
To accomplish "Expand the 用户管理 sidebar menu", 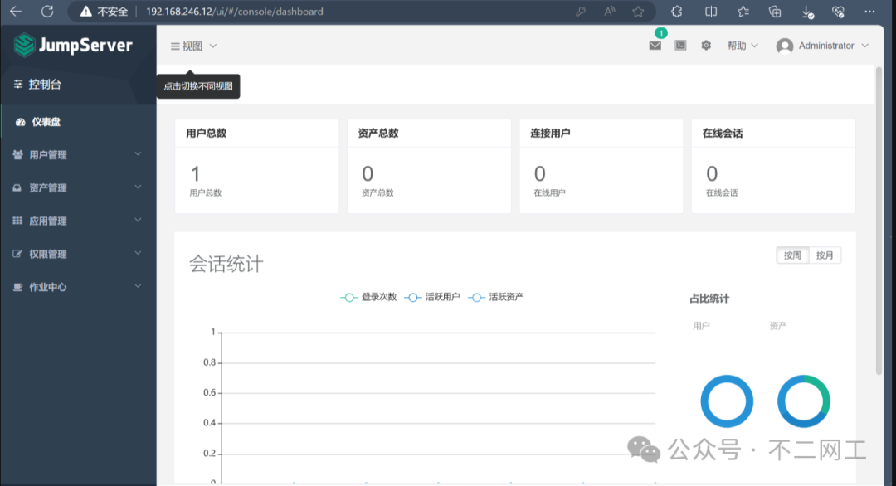I will point(78,154).
